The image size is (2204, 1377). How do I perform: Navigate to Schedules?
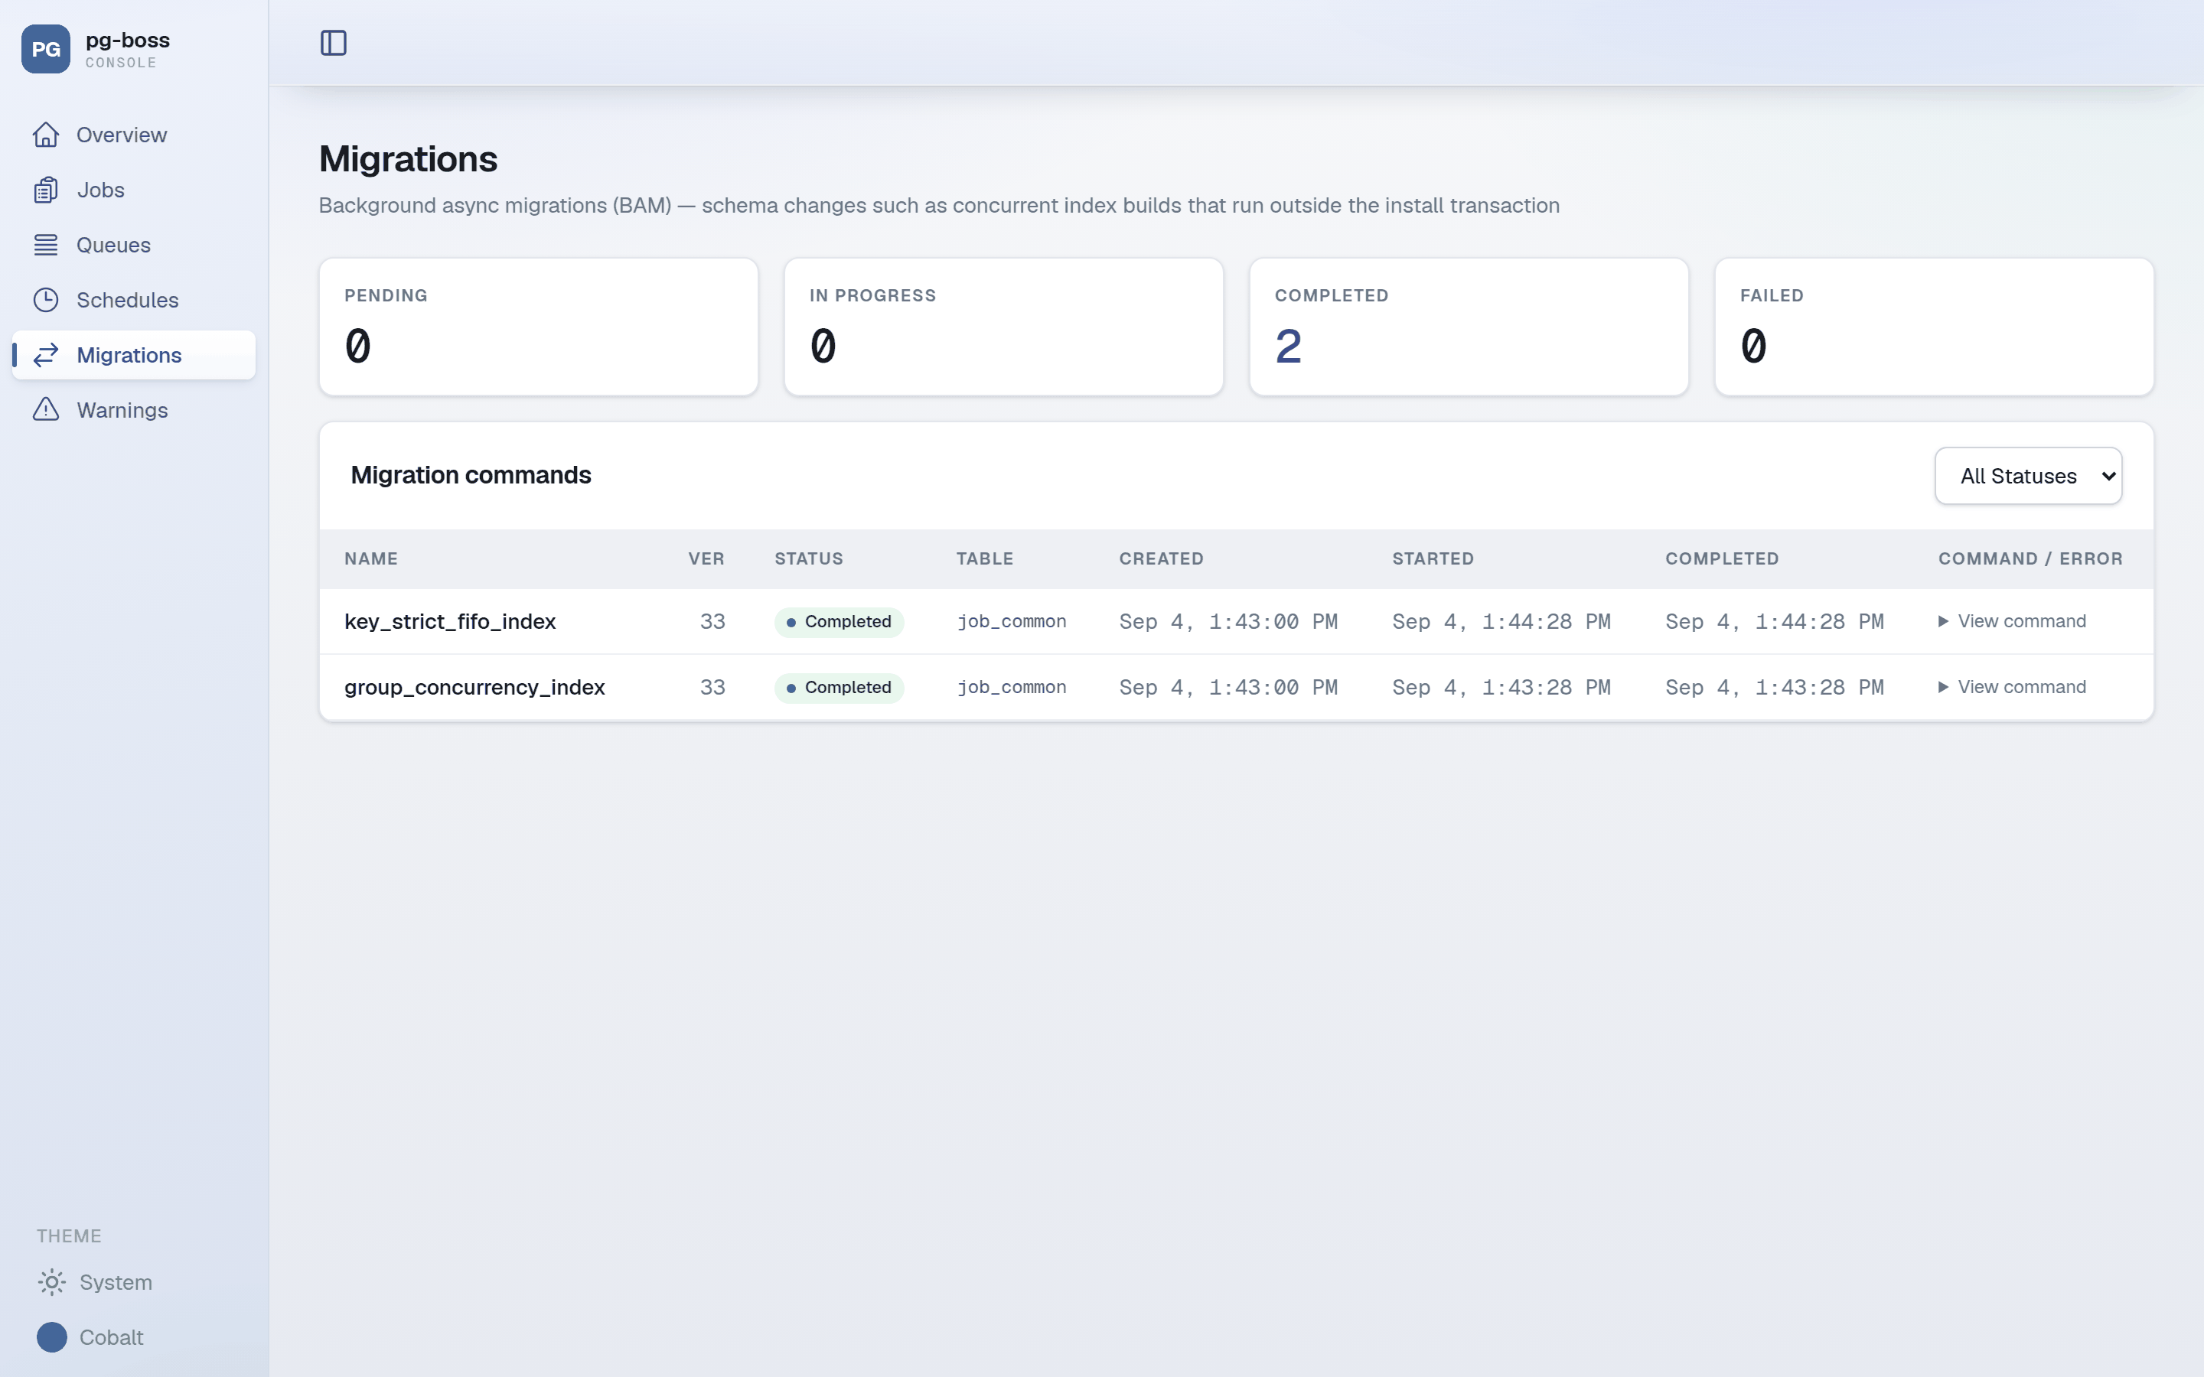pos(134,300)
